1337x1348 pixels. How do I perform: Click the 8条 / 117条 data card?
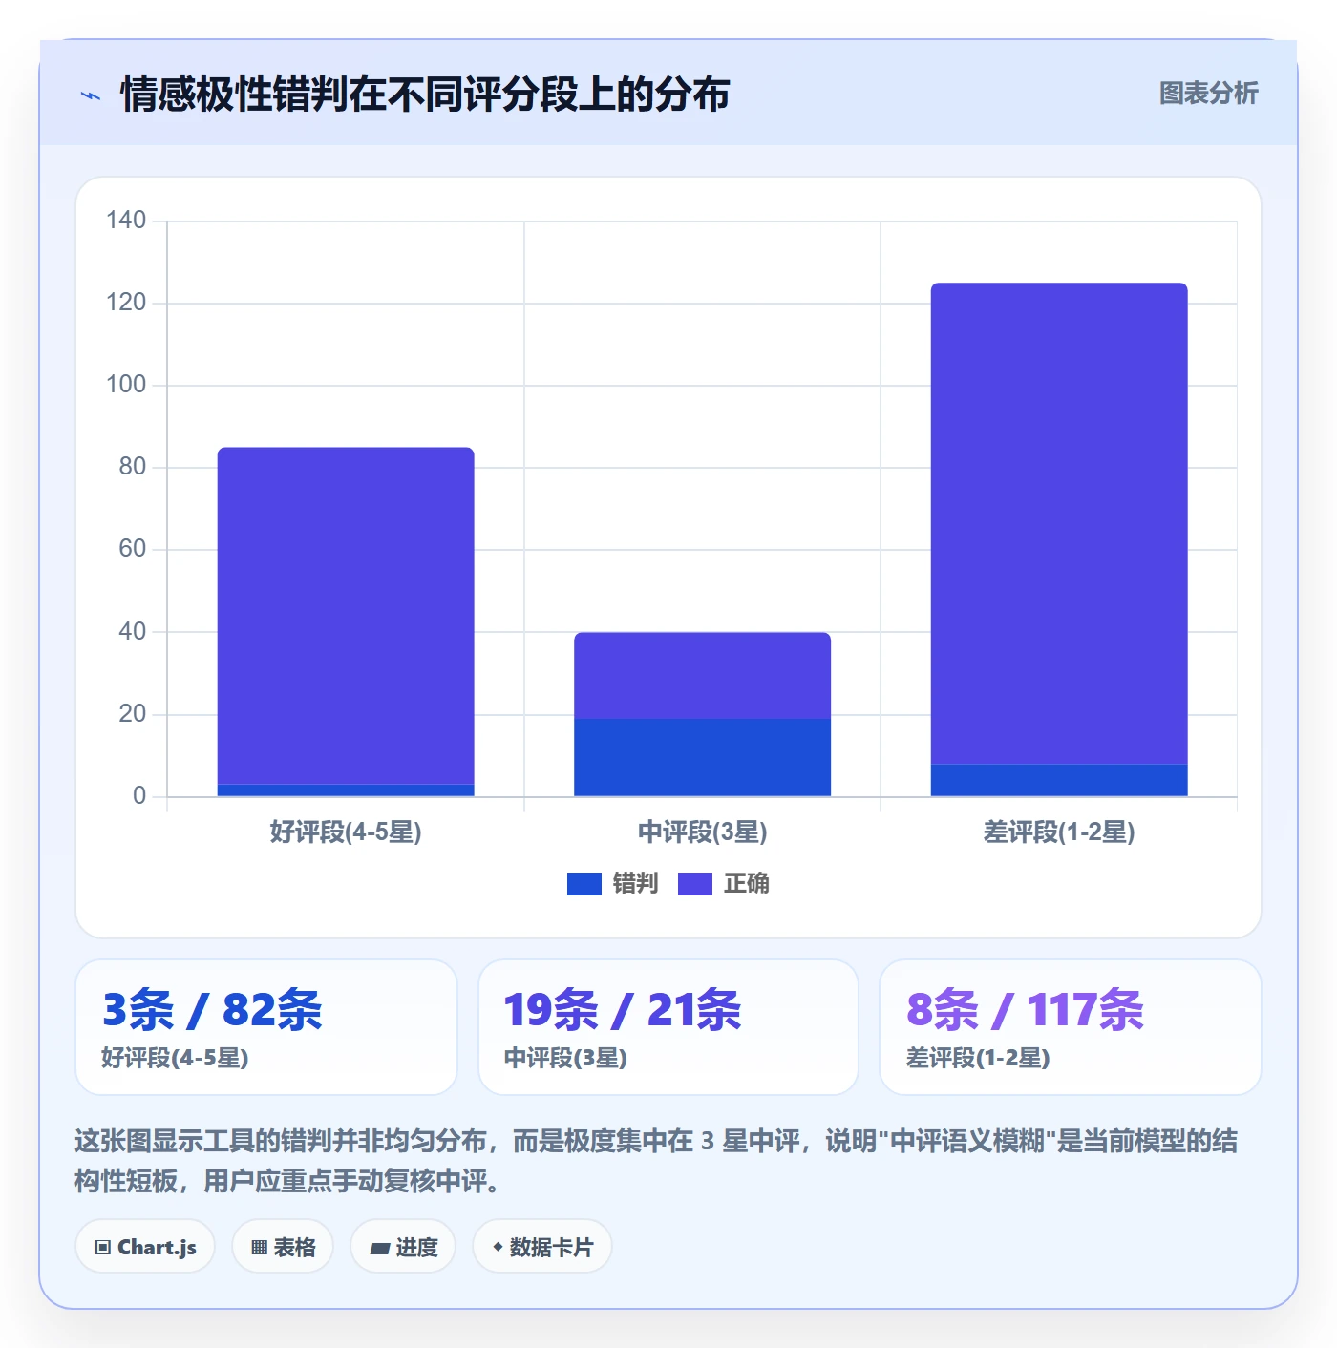(1070, 1027)
